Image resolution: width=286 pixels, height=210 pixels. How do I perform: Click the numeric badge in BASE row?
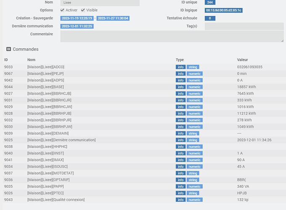pyautogui.click(x=194, y=87)
